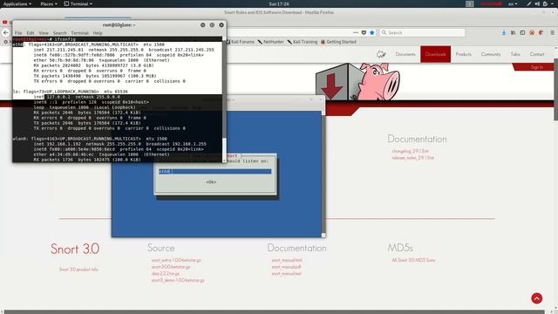Click the Firefox Search input field
The height and width of the screenshot is (314, 558).
422,32
